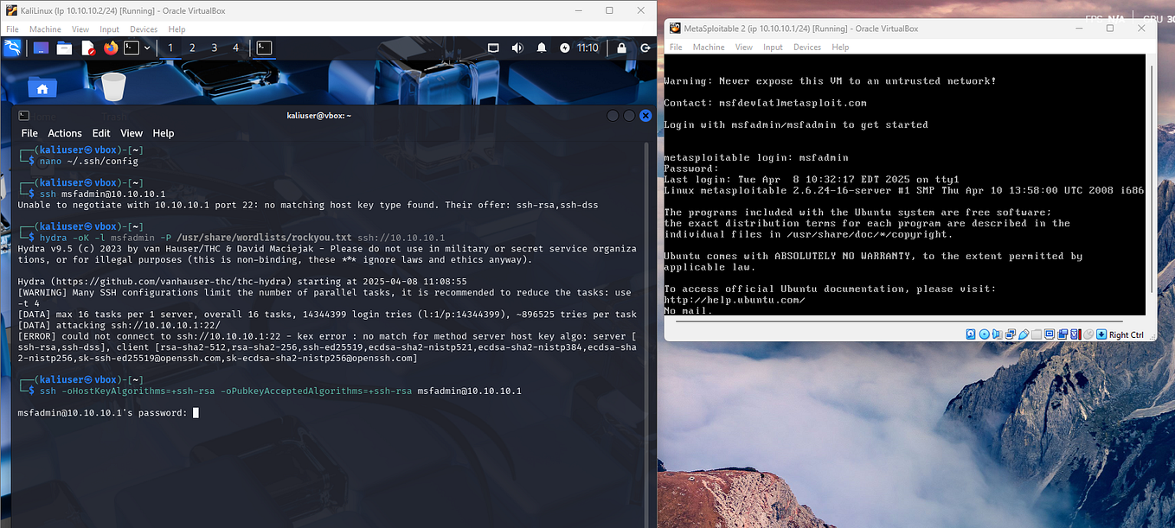Open the Kali applications menu dragon icon
Screen dimensions: 1175x528
click(12, 48)
